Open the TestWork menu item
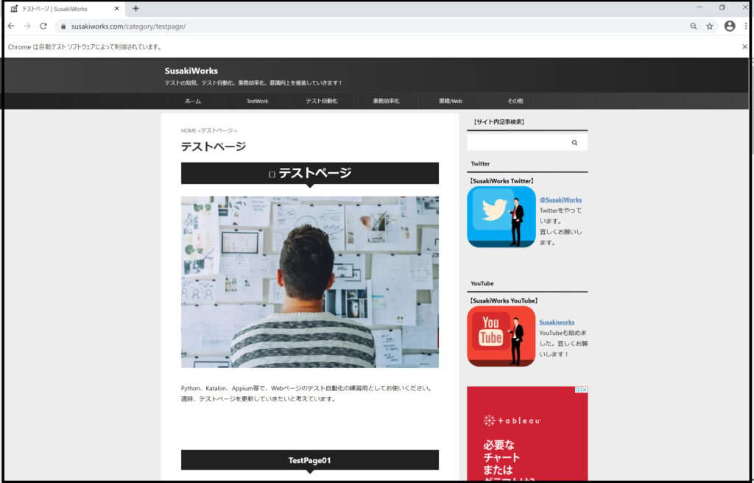 click(257, 101)
